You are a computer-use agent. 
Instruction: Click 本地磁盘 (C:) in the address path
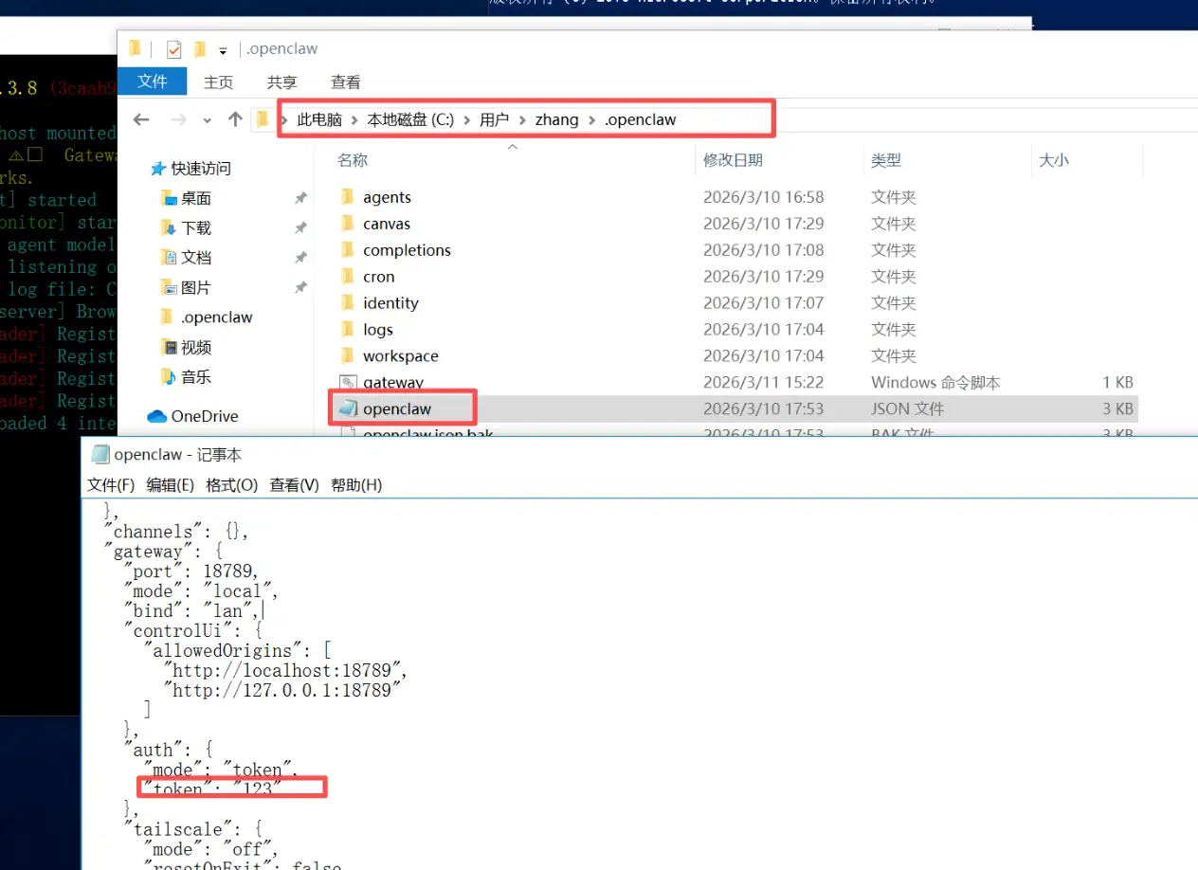tap(411, 119)
